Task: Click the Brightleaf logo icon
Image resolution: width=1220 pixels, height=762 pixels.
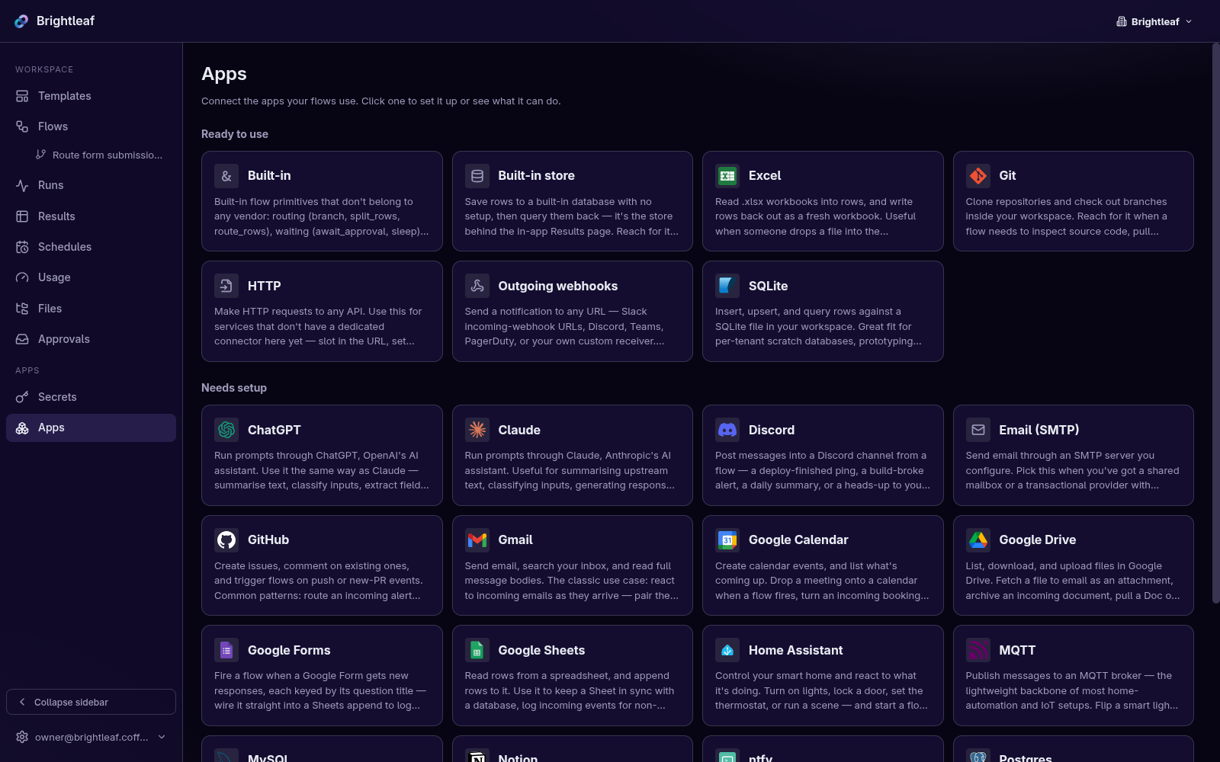Action: click(21, 21)
